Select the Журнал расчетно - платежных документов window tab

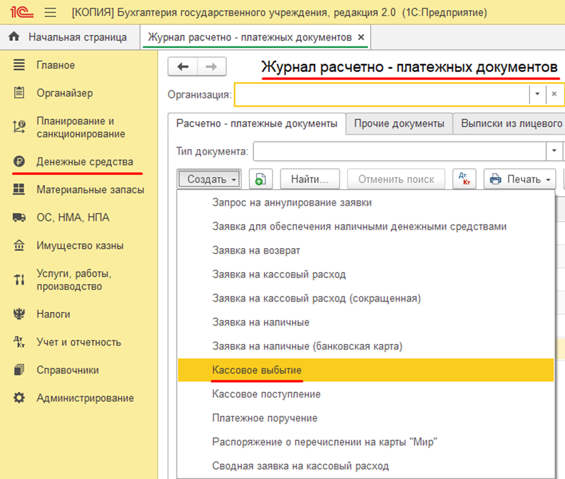coord(255,37)
